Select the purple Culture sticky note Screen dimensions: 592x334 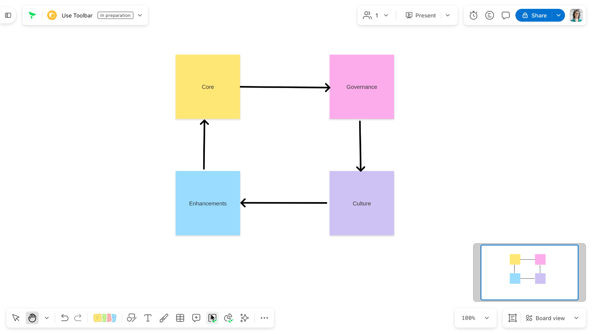362,203
